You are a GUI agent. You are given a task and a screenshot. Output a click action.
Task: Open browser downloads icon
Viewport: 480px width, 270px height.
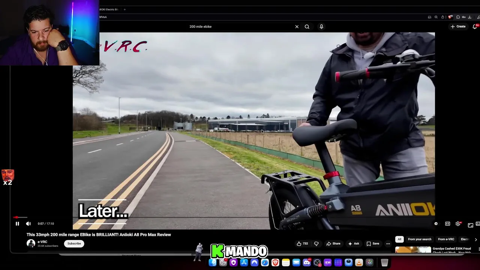click(x=470, y=17)
